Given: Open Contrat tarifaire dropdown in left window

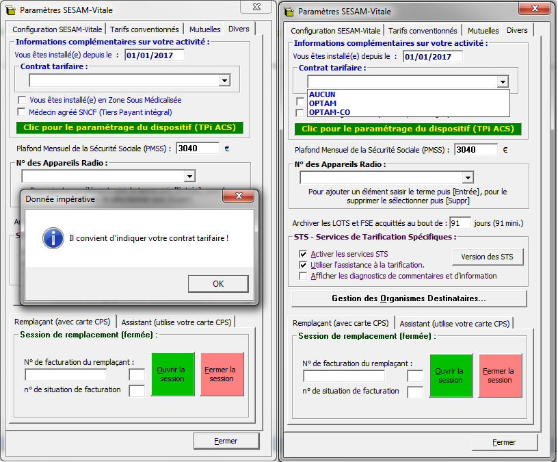Looking at the screenshot, I should pos(224,81).
